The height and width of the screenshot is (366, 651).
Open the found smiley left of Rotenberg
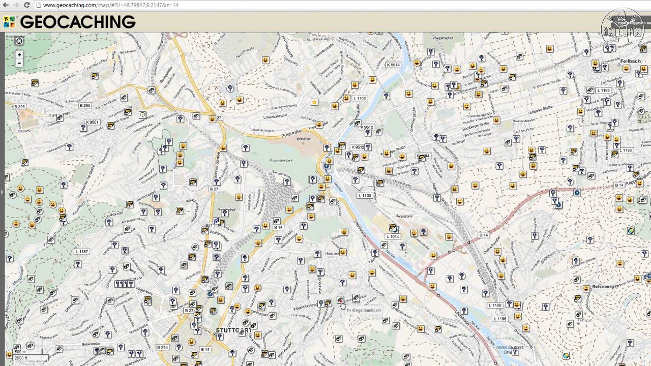pyautogui.click(x=586, y=288)
